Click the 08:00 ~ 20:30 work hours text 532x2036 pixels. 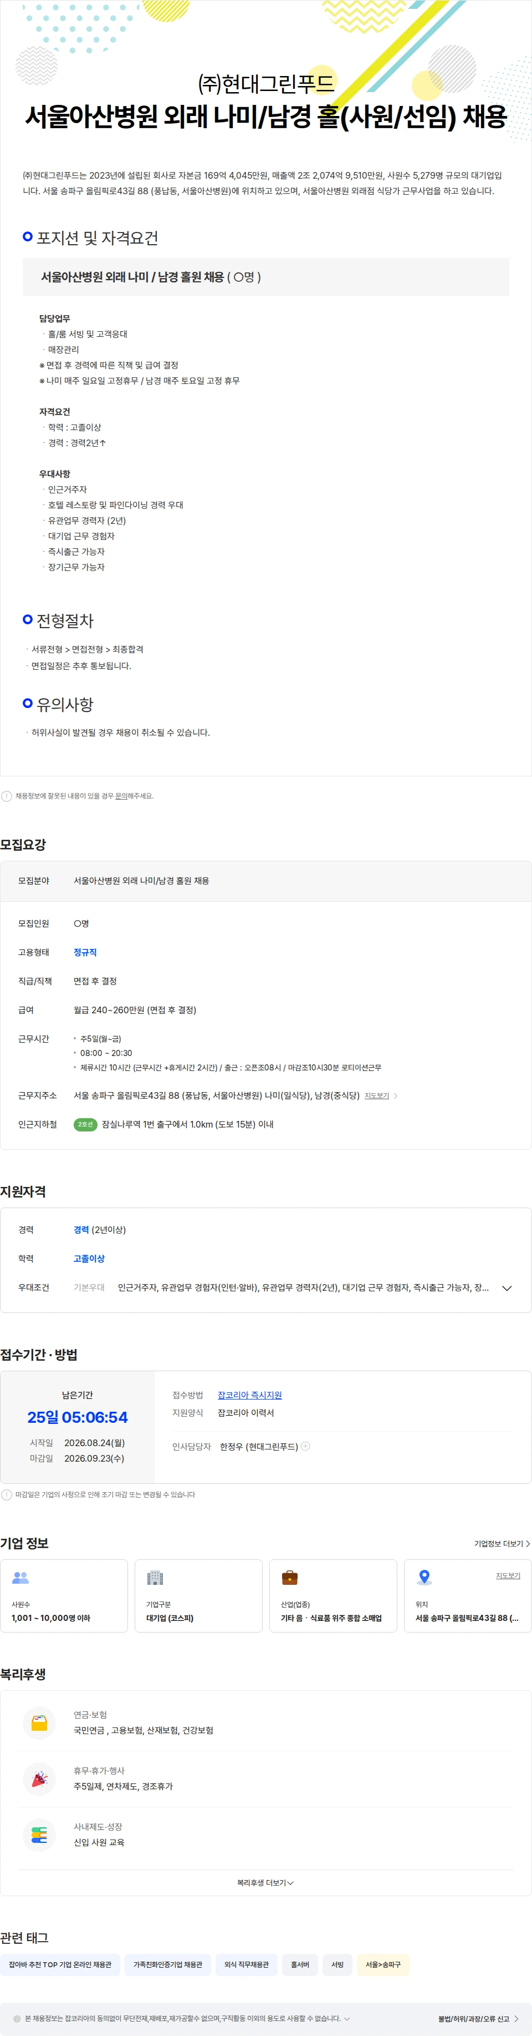[106, 1053]
